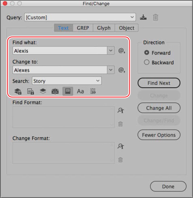Select the Backward direction radio button
This screenshot has width=193, height=198.
point(147,62)
